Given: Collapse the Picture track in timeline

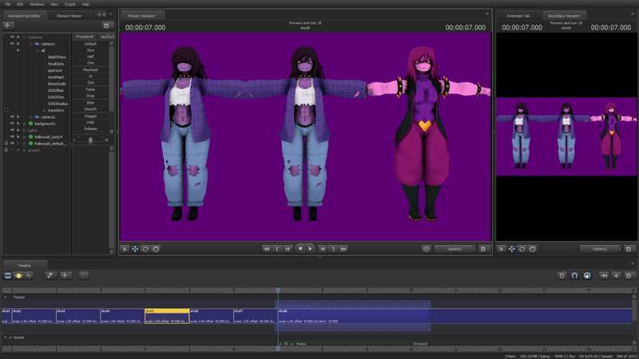Looking at the screenshot, I should 6,297.
